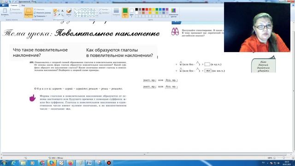Pick the yellow swatch in the palette

tap(153, 9)
